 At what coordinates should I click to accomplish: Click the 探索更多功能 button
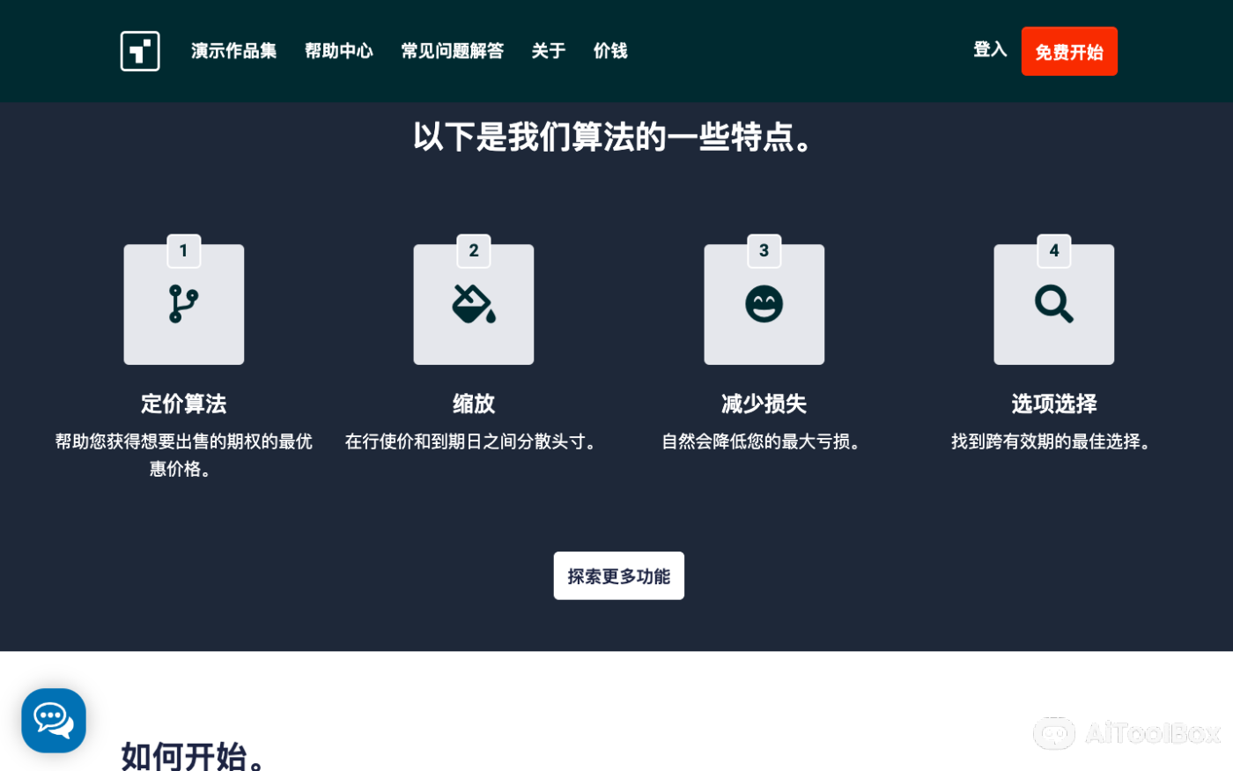pos(618,575)
